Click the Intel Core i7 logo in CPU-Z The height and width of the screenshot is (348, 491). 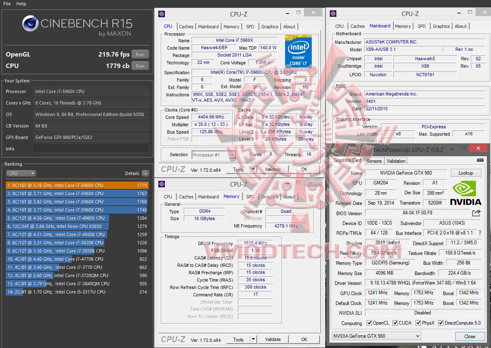click(x=298, y=51)
